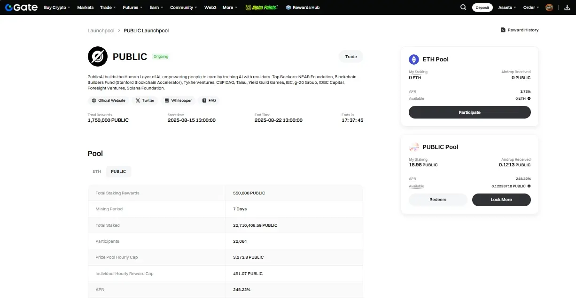Click the APR label in ETH Pool
Viewport: 576px width, 298px height.
coord(413,91)
